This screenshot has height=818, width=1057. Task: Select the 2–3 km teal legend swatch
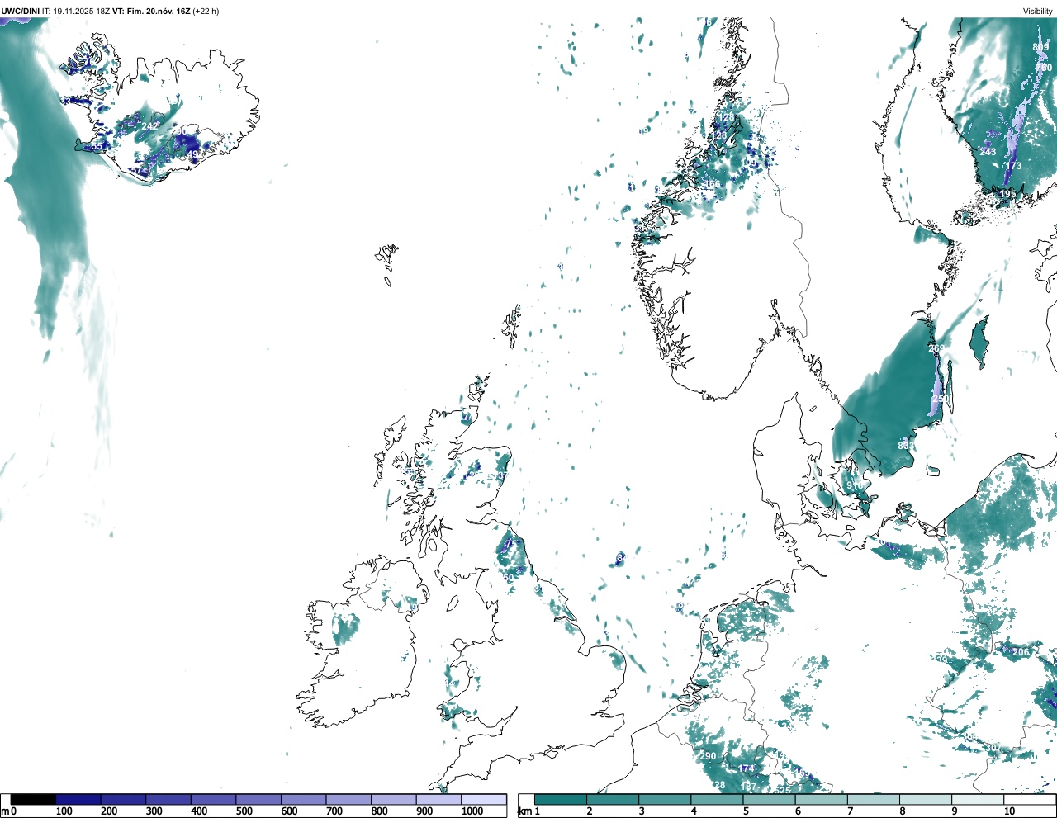click(613, 799)
